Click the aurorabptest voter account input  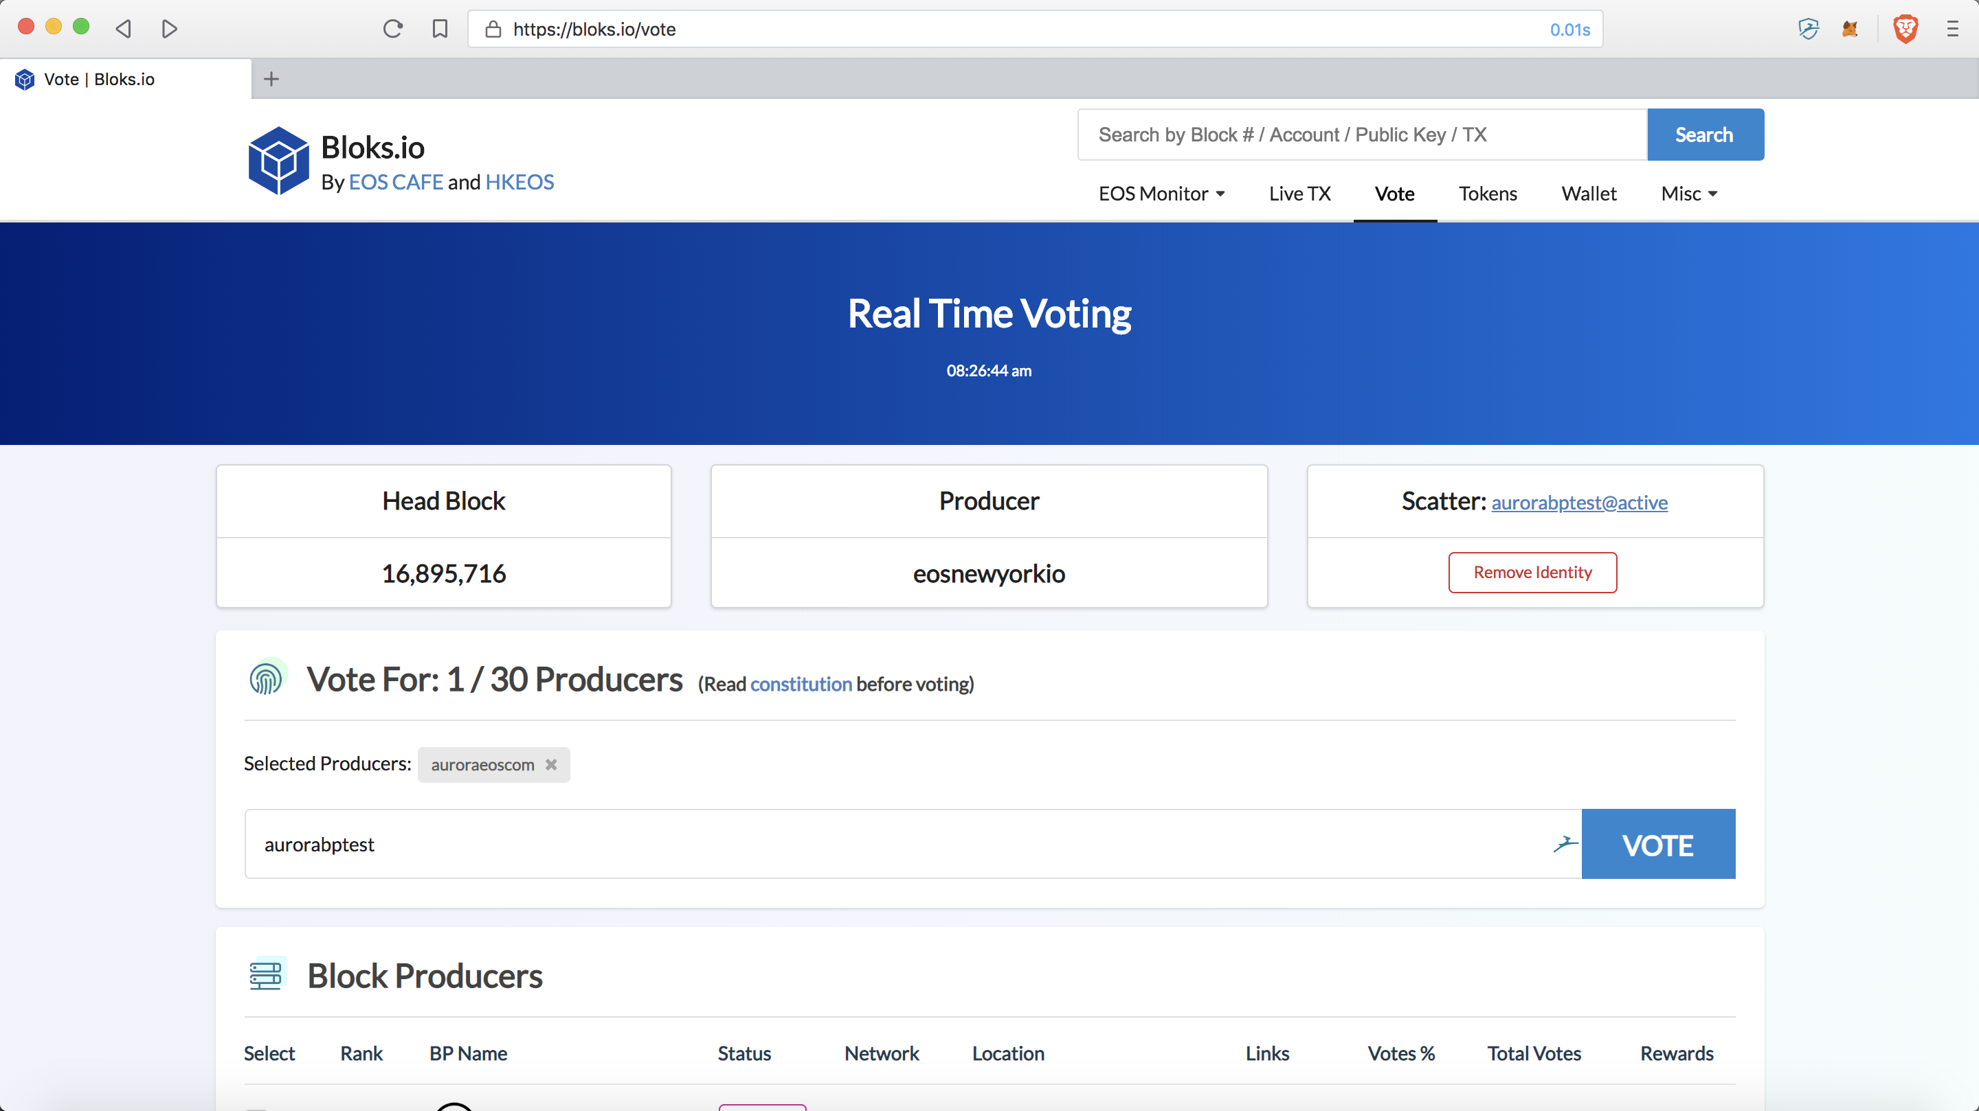click(x=913, y=844)
